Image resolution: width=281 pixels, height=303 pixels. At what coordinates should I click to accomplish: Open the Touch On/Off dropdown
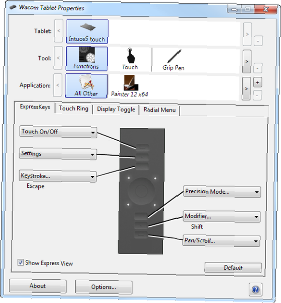tap(58, 132)
